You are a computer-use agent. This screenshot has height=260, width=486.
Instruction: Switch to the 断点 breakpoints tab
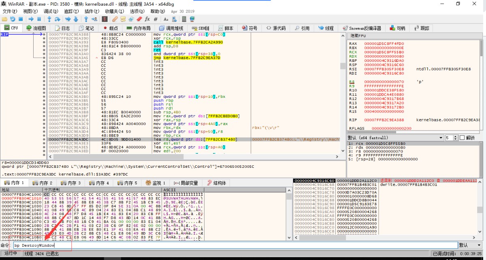tap(111, 28)
